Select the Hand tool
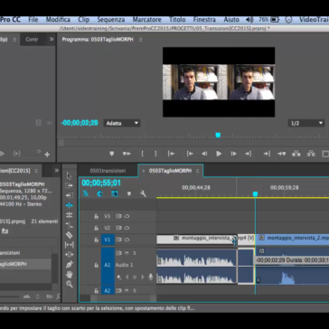Viewport: 329px width, 329px height. [69, 274]
